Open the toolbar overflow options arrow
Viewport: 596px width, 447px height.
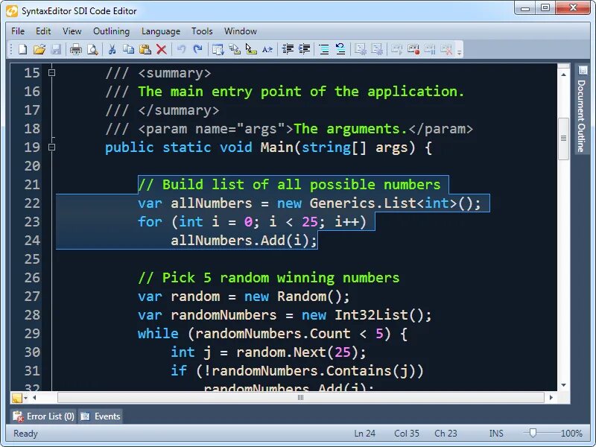coord(459,52)
